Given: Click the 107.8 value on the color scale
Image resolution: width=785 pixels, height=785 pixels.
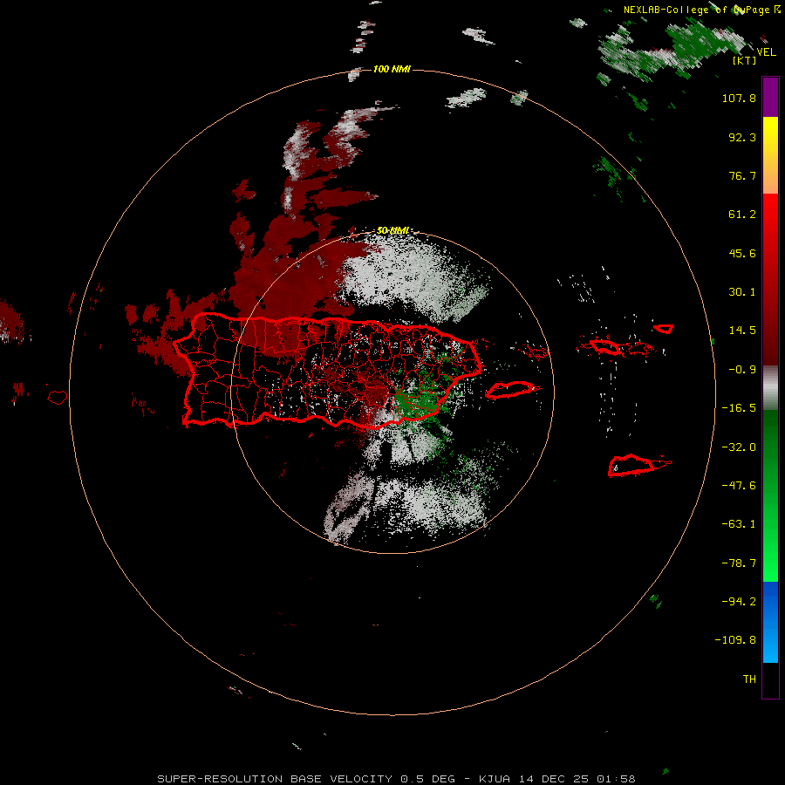Looking at the screenshot, I should point(739,98).
